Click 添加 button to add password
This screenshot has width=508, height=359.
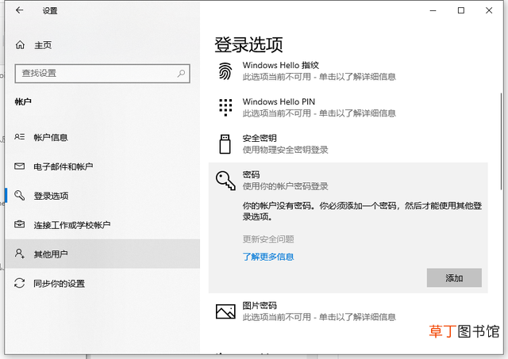(454, 278)
